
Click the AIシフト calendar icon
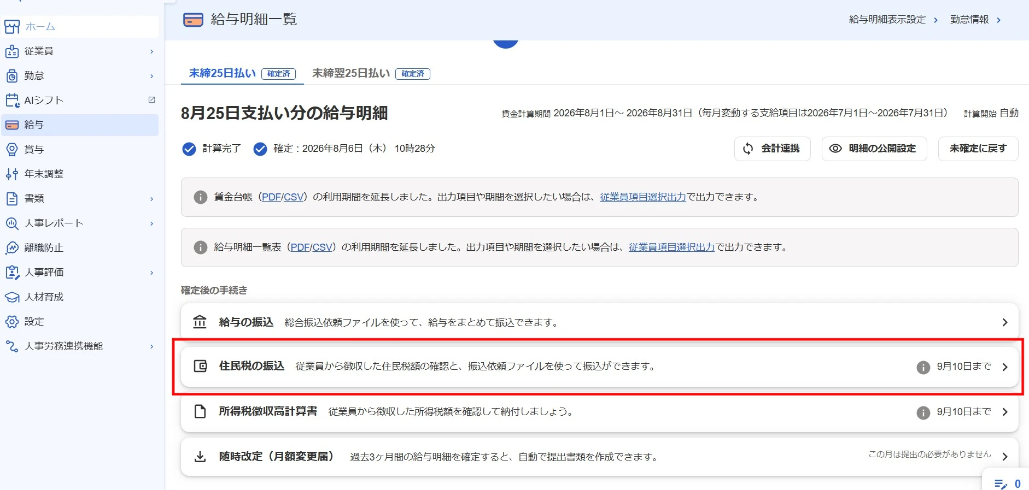tap(12, 101)
